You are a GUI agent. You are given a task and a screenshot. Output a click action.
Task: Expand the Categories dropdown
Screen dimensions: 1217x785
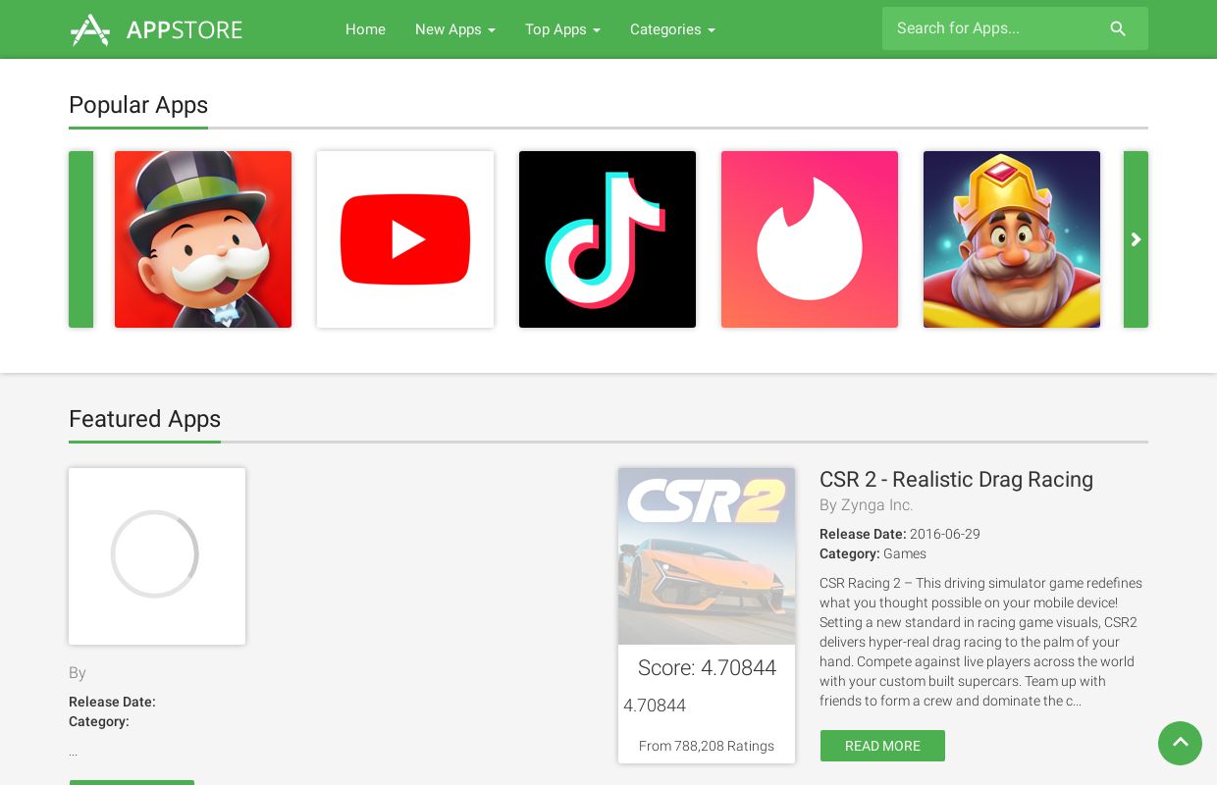672,29
